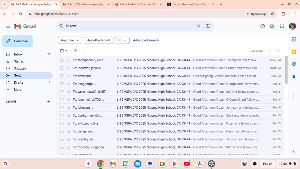300x169 pixels.
Task: Tick the select-all checkbox
Action: pyautogui.click(x=62, y=51)
